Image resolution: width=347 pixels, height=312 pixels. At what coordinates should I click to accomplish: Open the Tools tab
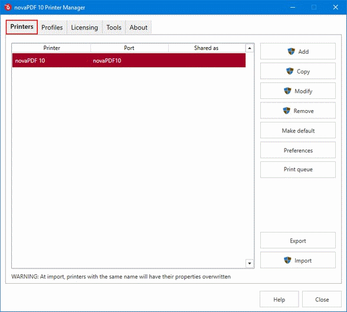(x=114, y=28)
